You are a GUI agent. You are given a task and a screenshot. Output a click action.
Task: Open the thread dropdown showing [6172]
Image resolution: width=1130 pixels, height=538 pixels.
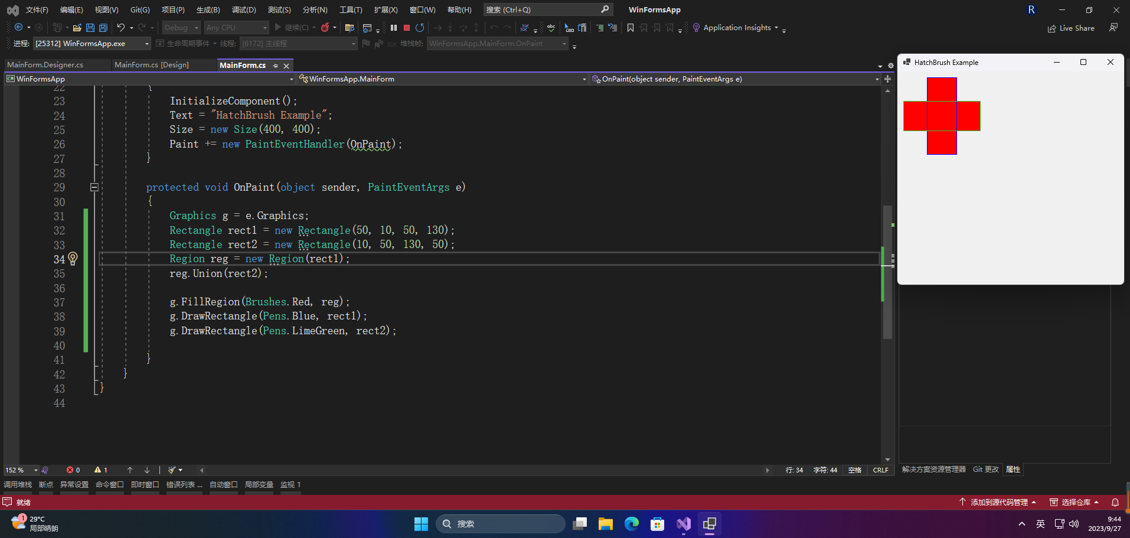(x=298, y=43)
